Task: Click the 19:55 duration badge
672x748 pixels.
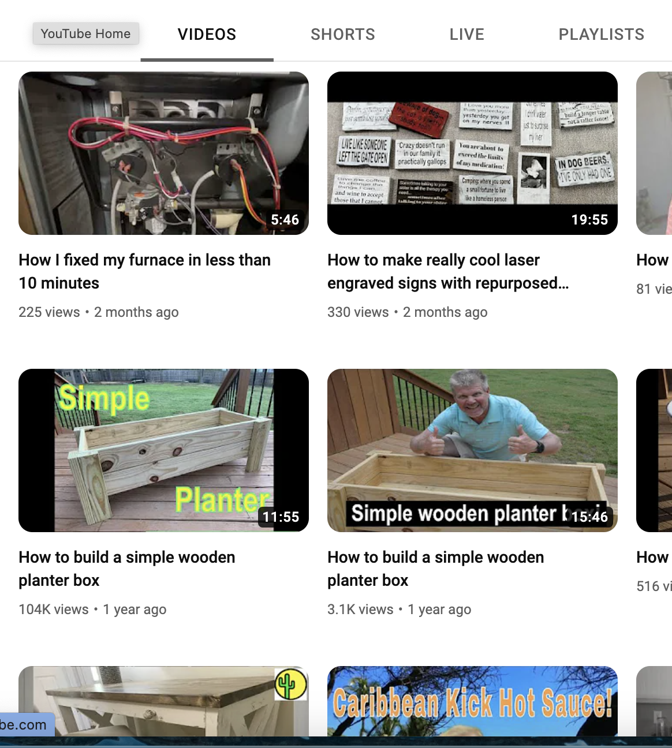Action: click(589, 220)
